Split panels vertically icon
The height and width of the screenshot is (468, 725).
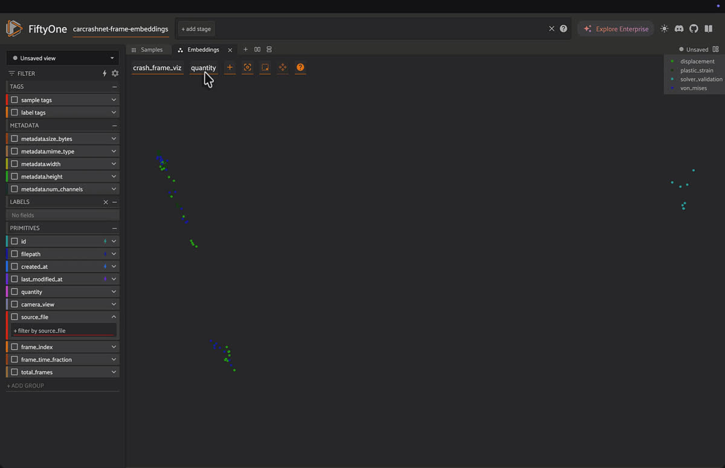269,50
